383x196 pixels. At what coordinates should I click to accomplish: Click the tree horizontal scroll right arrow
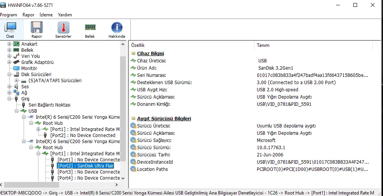[117, 185]
